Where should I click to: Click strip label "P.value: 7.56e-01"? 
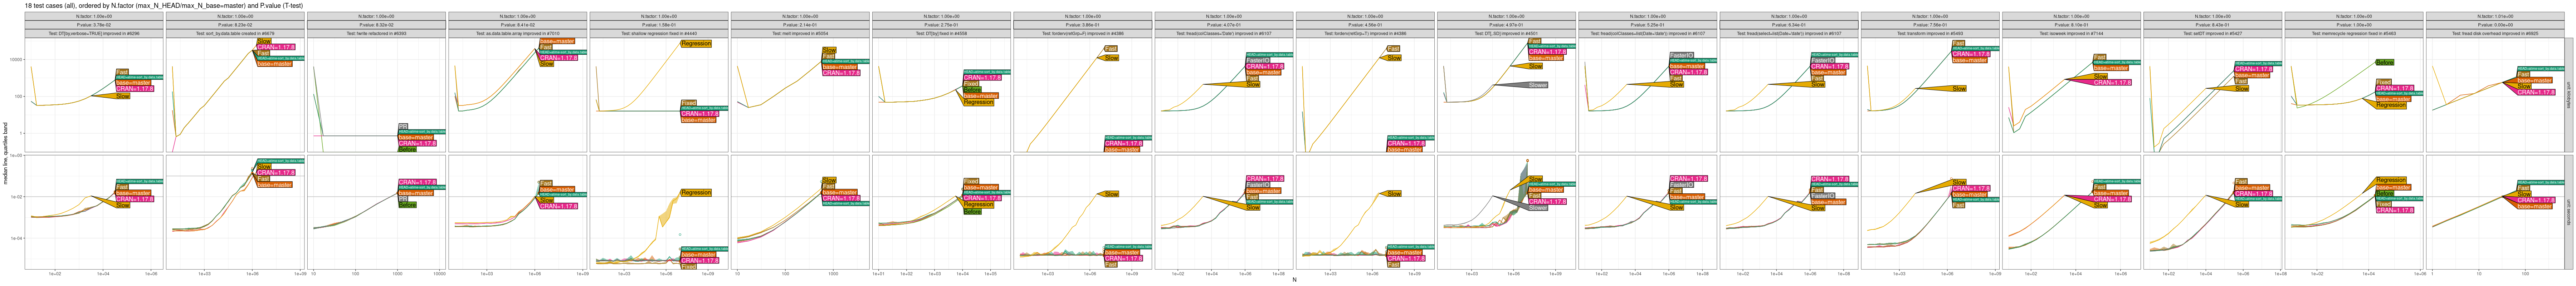coord(1930,25)
